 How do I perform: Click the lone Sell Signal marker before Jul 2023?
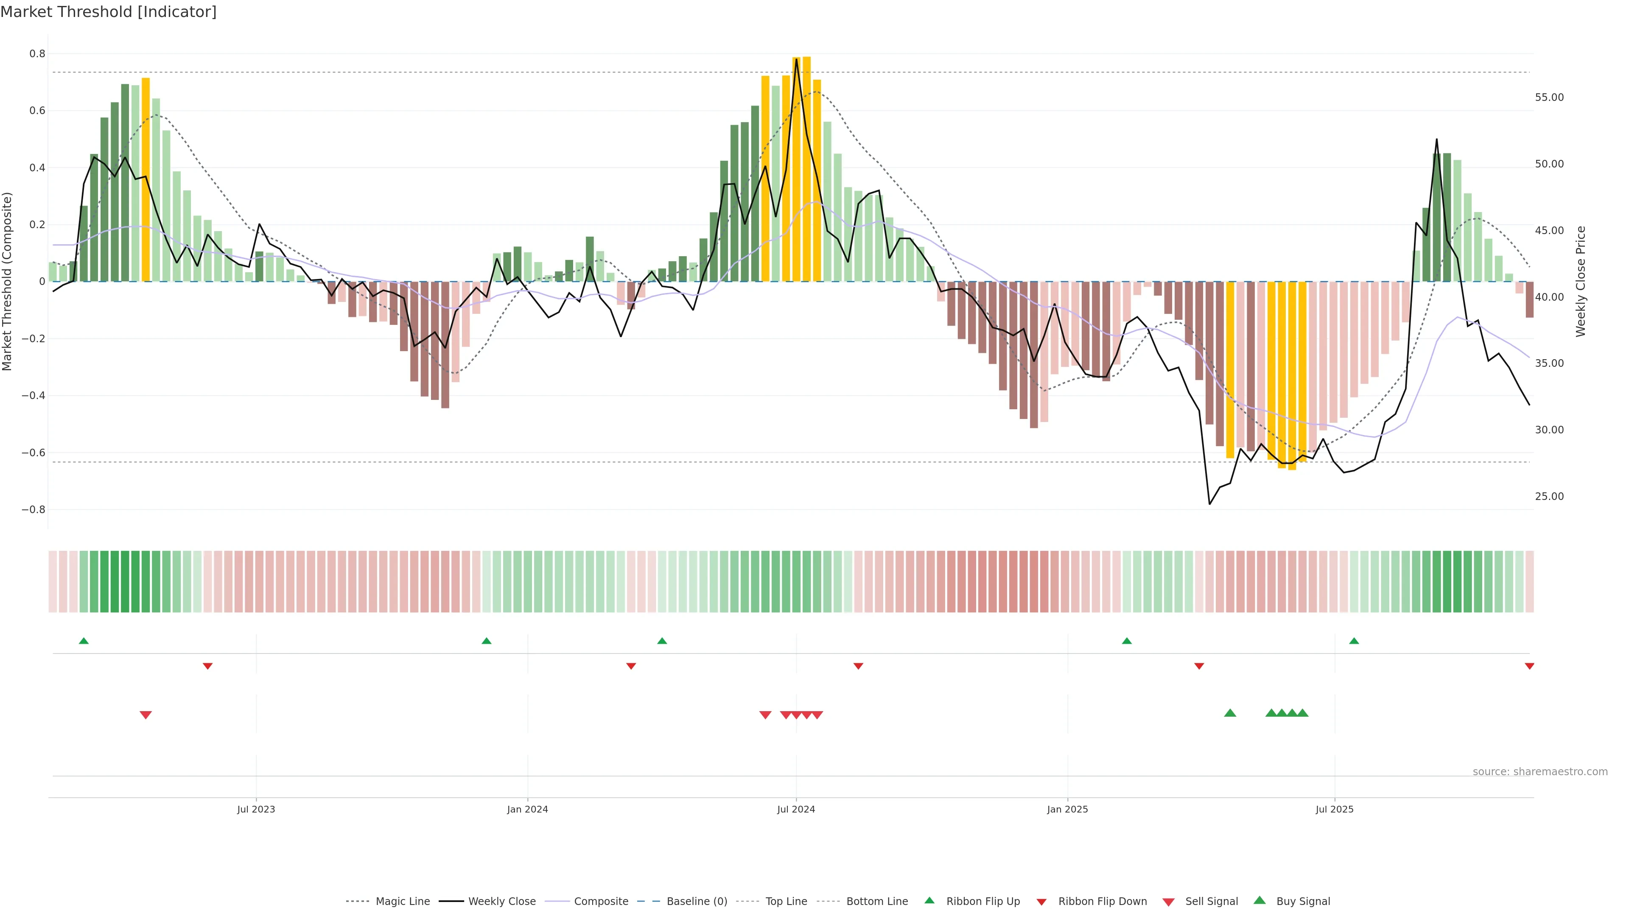click(146, 715)
